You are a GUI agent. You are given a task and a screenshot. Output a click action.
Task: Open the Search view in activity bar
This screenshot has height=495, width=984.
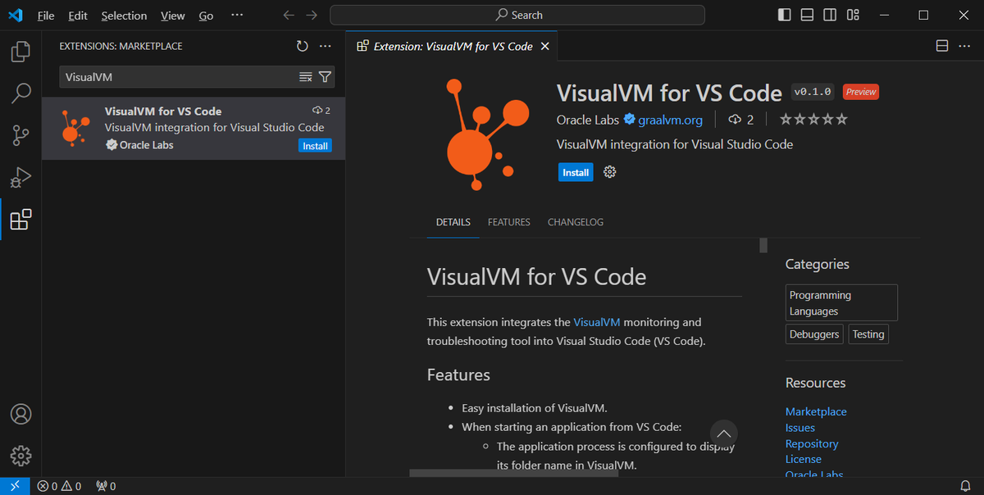tap(20, 93)
